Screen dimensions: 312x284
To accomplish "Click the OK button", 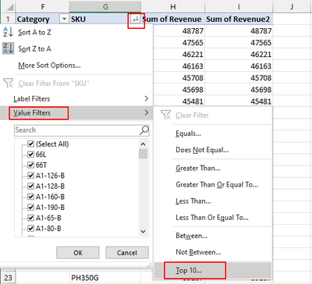I will 78,253.
